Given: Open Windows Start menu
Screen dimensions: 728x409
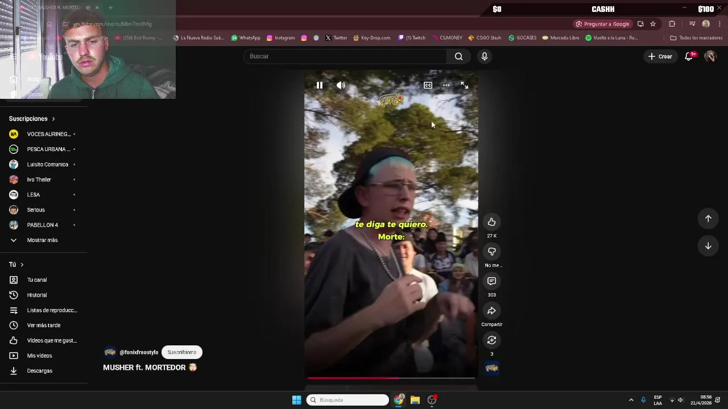Looking at the screenshot, I should click(296, 400).
